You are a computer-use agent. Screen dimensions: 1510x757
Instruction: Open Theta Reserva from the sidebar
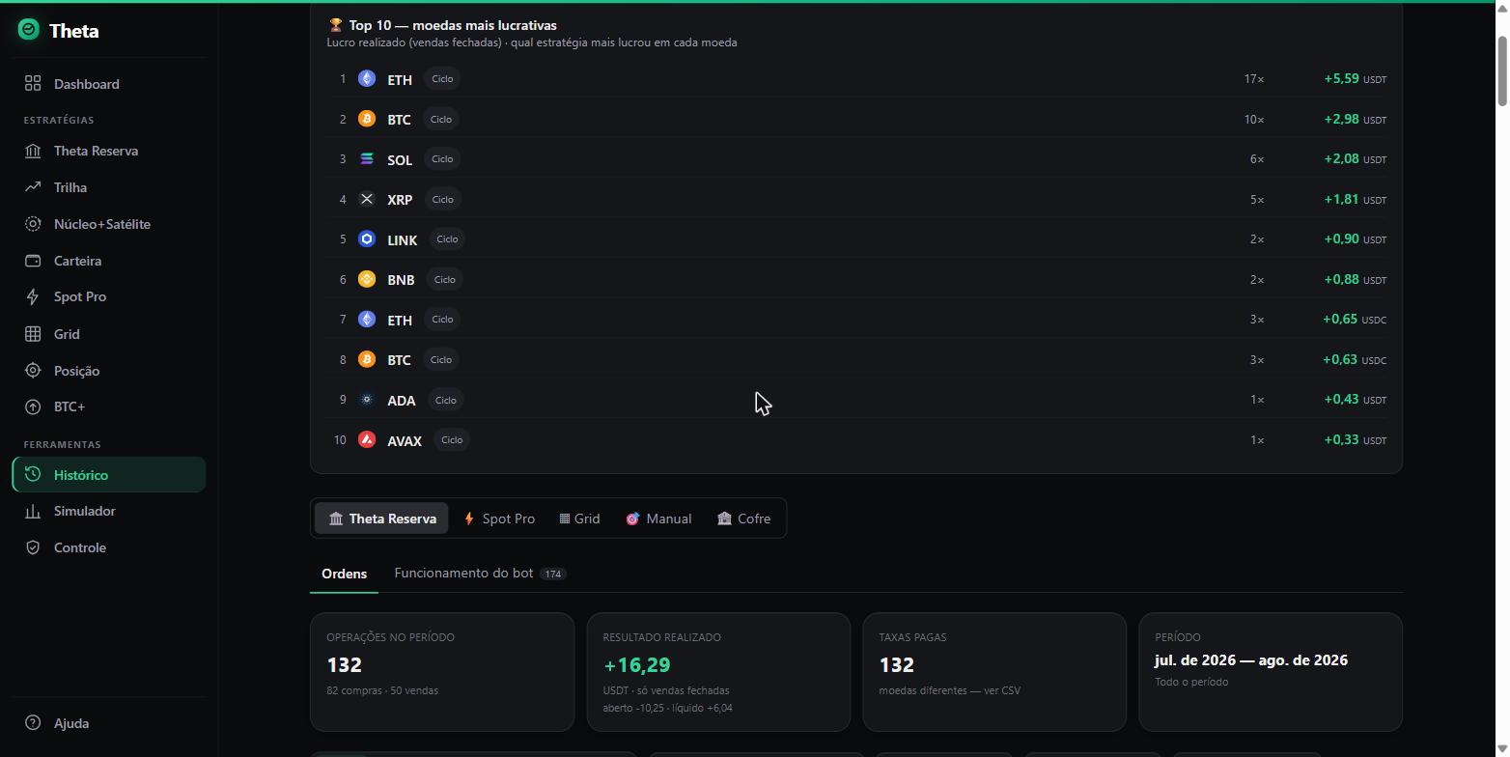coord(109,151)
